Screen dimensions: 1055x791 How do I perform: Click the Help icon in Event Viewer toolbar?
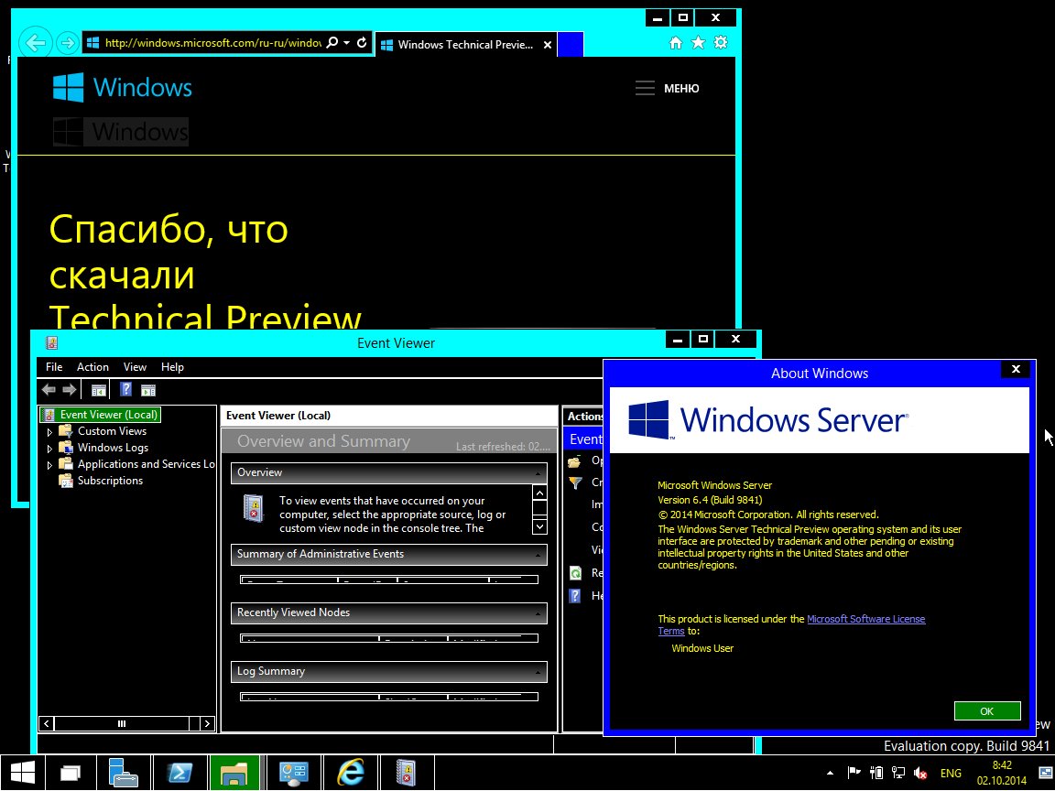pos(125,389)
